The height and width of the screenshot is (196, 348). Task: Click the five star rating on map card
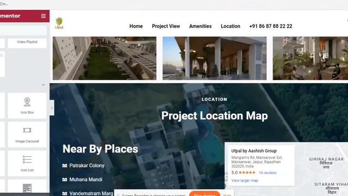click(247, 173)
